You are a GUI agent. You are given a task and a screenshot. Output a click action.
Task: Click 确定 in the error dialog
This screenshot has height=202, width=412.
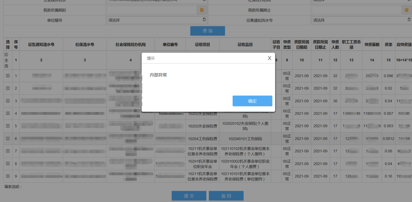(252, 101)
